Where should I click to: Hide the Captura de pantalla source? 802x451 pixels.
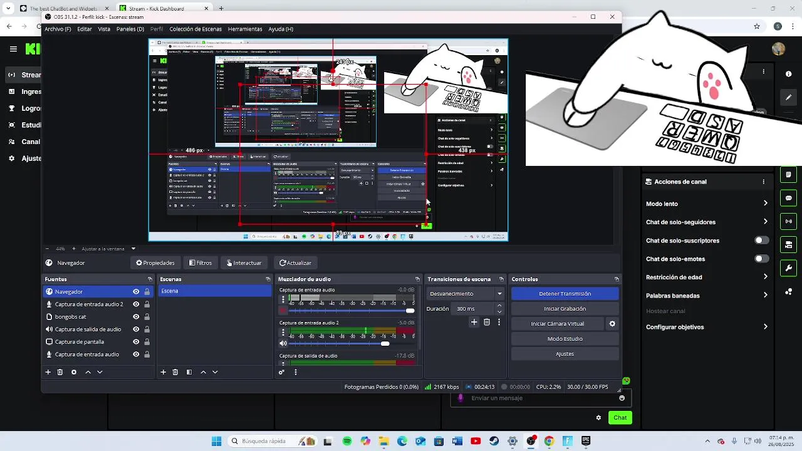[x=136, y=342]
